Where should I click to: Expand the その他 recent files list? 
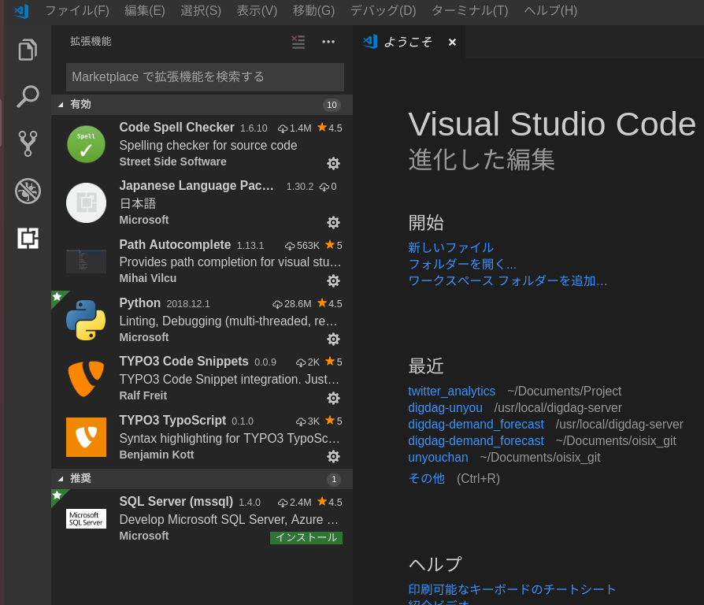[426, 477]
